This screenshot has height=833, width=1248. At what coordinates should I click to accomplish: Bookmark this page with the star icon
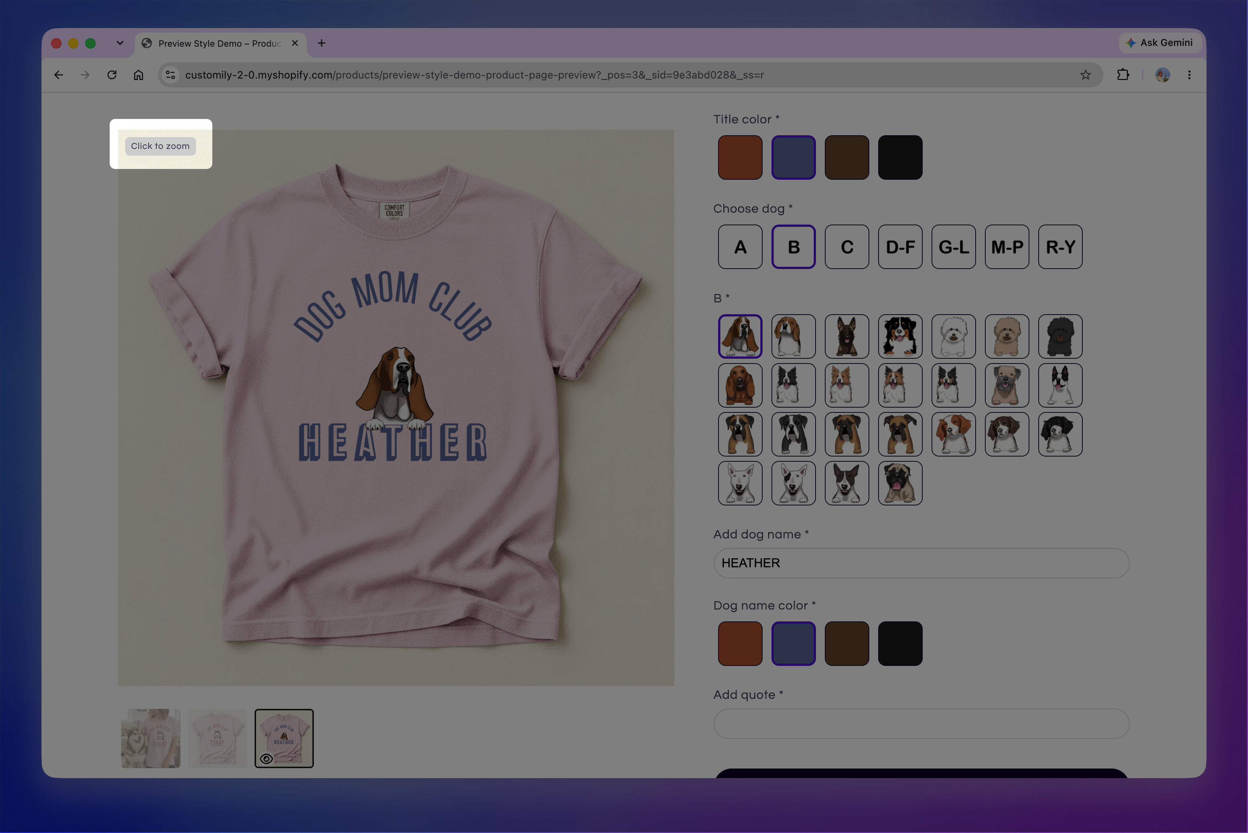tap(1085, 75)
